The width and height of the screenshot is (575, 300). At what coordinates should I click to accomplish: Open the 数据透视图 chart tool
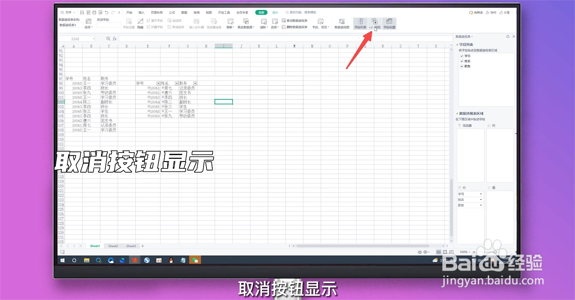(342, 24)
